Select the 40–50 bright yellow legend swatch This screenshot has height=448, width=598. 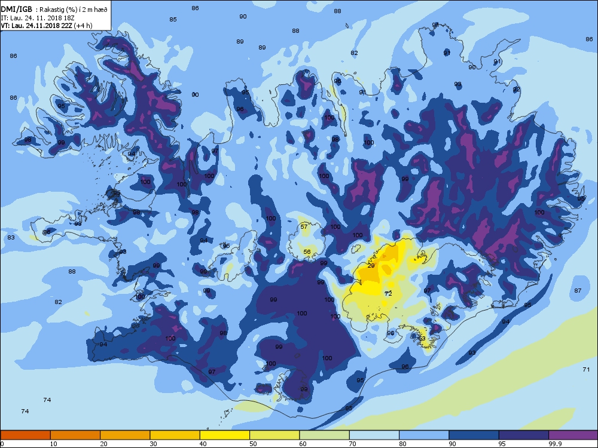point(225,435)
